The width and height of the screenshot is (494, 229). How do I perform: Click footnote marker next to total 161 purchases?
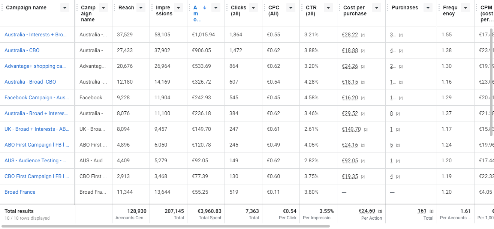[431, 211]
